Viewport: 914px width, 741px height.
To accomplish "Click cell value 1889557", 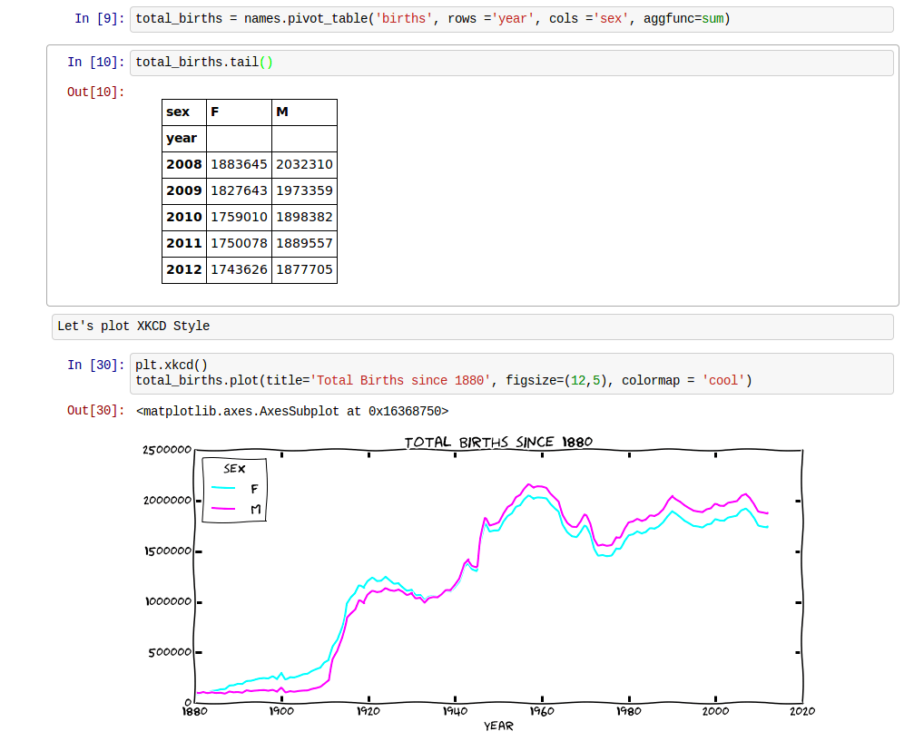I will (304, 243).
